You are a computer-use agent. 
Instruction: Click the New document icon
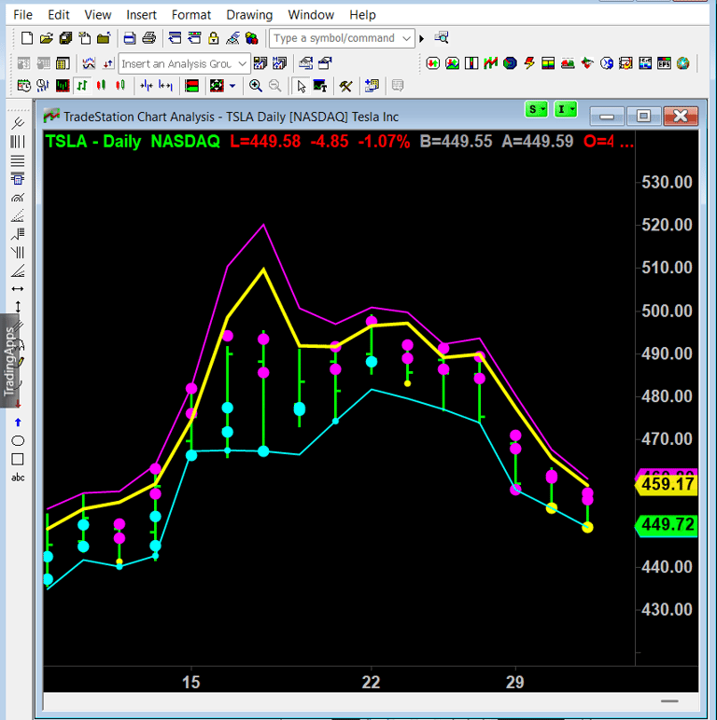coord(27,38)
